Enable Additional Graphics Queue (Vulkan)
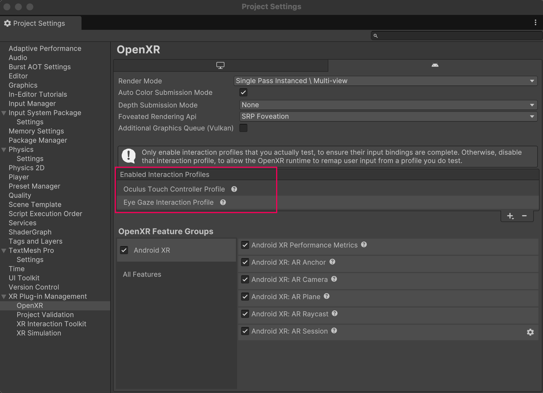This screenshot has width=543, height=393. pos(243,128)
